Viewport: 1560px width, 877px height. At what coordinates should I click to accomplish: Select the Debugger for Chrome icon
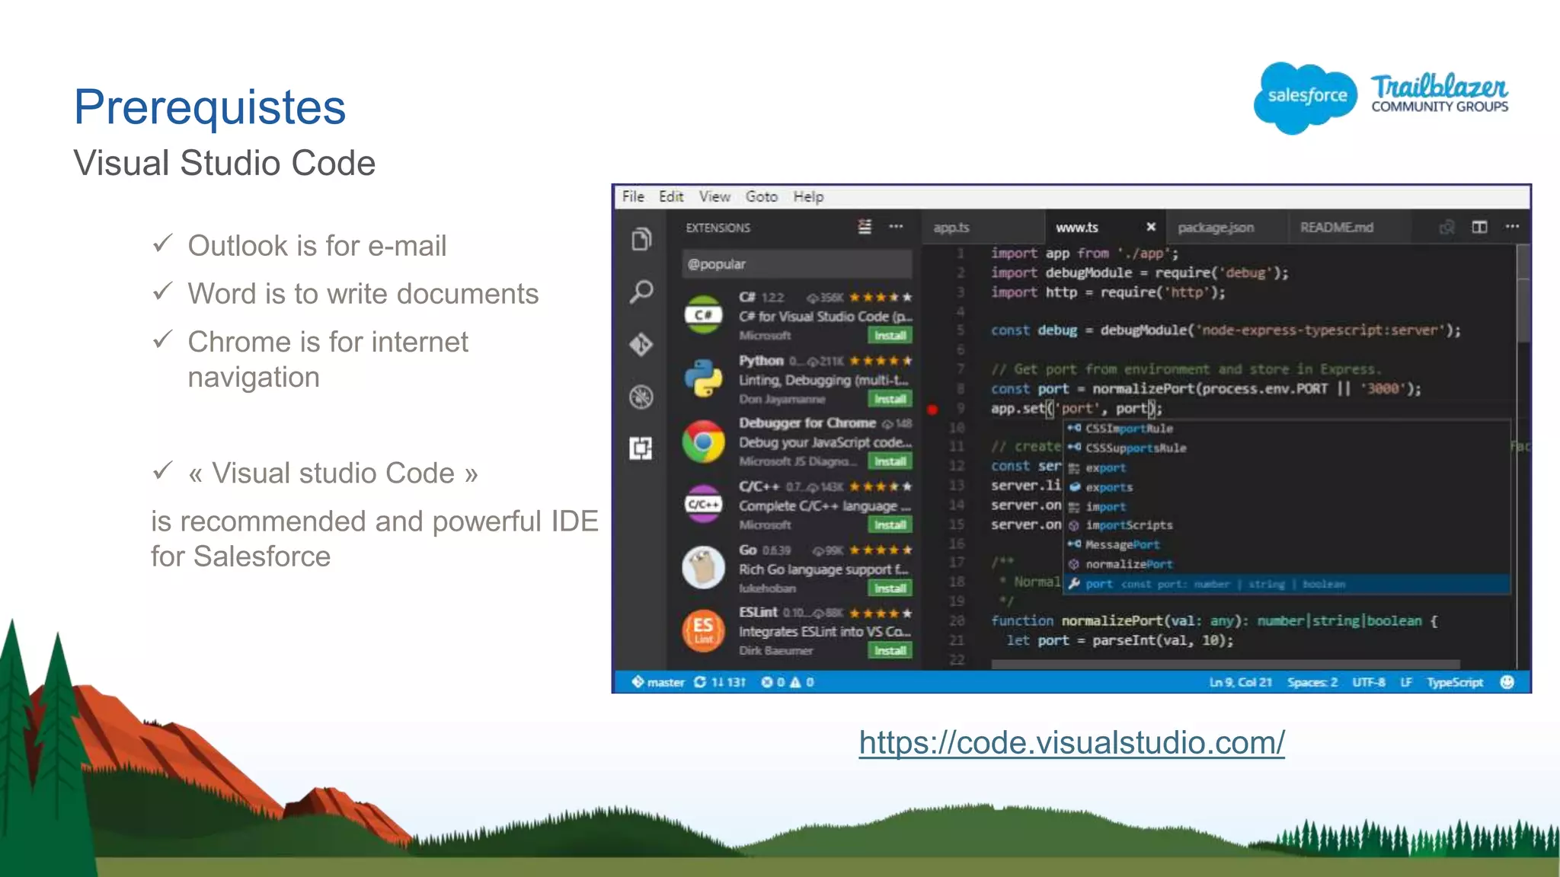click(703, 442)
